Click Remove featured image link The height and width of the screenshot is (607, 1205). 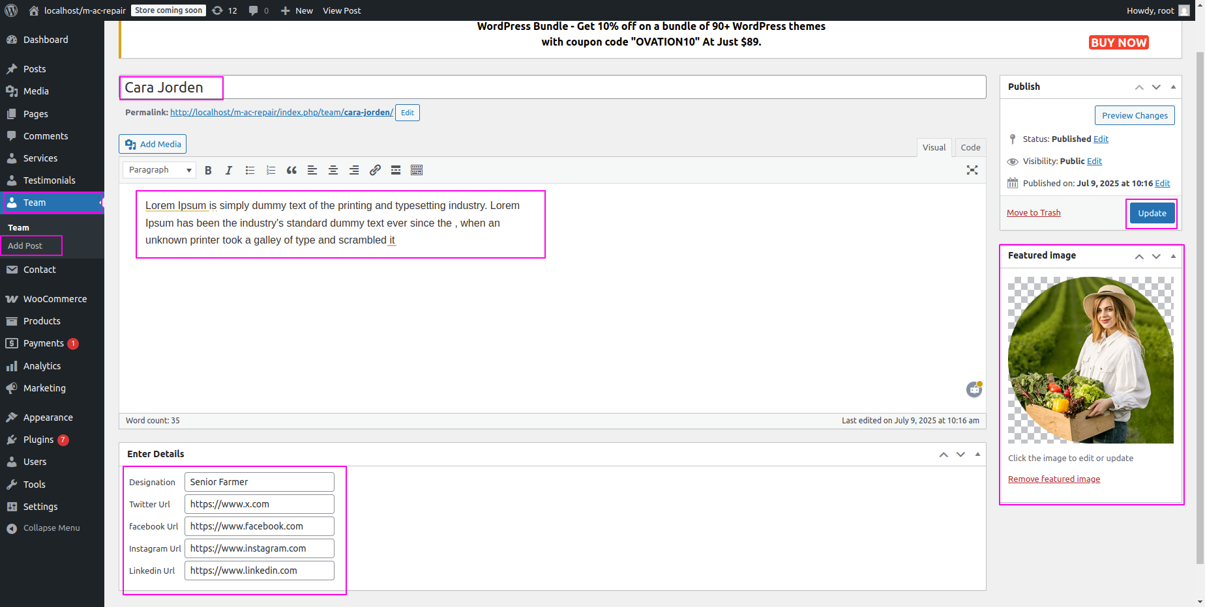(x=1054, y=479)
